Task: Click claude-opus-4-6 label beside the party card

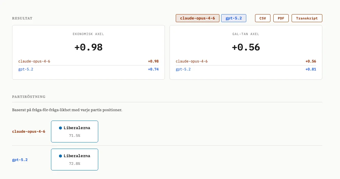Action: 29,132
